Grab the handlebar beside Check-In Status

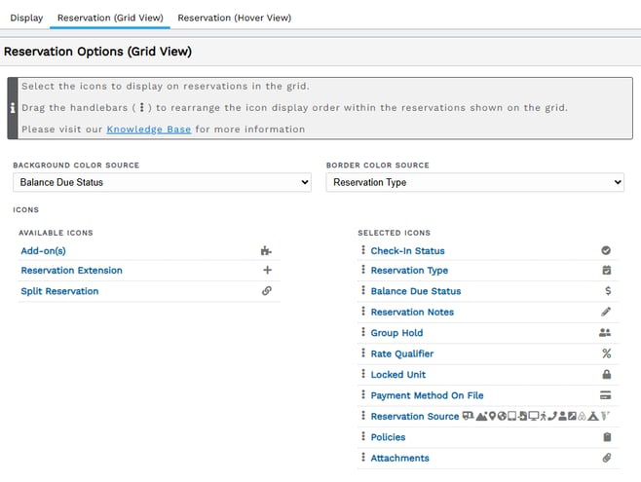[x=363, y=249]
